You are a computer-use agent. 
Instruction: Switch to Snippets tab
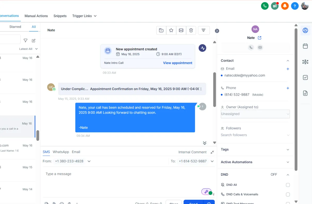(x=60, y=16)
